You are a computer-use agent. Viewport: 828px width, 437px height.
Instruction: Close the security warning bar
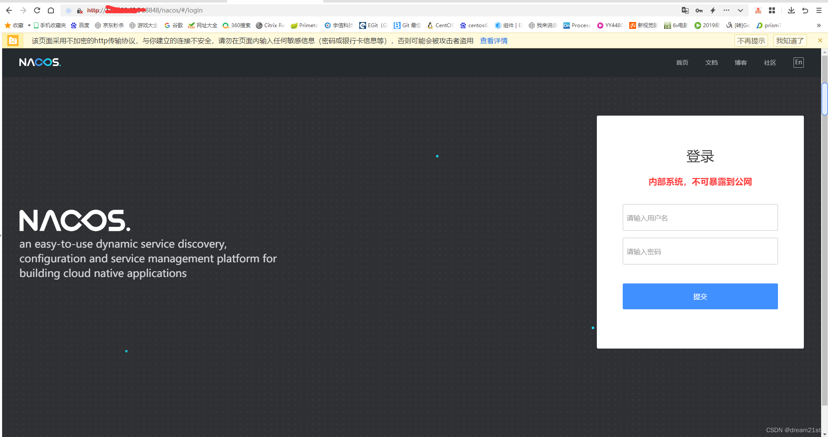click(820, 40)
